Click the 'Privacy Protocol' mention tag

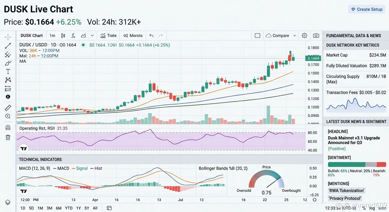click(x=345, y=198)
